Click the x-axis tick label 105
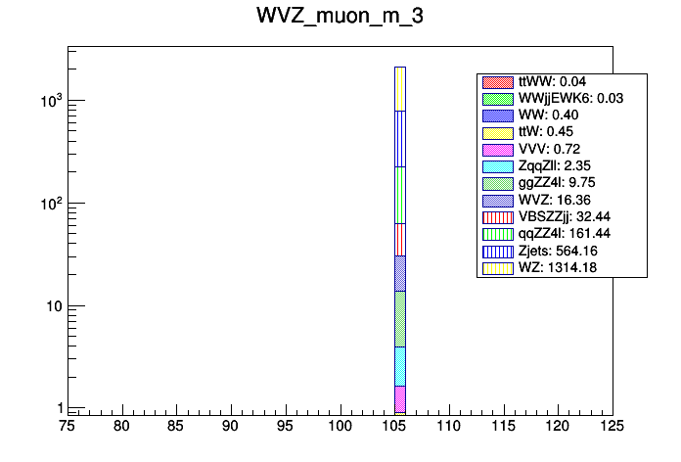Screen dimensions: 681x462 pyautogui.click(x=394, y=426)
